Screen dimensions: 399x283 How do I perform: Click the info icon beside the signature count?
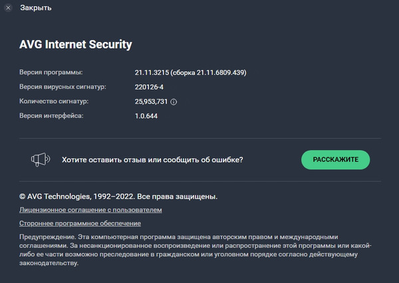[x=174, y=102]
